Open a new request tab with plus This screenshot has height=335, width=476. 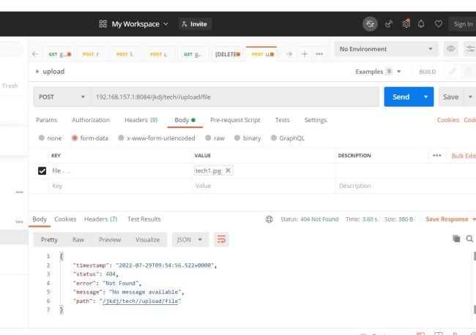coord(305,54)
